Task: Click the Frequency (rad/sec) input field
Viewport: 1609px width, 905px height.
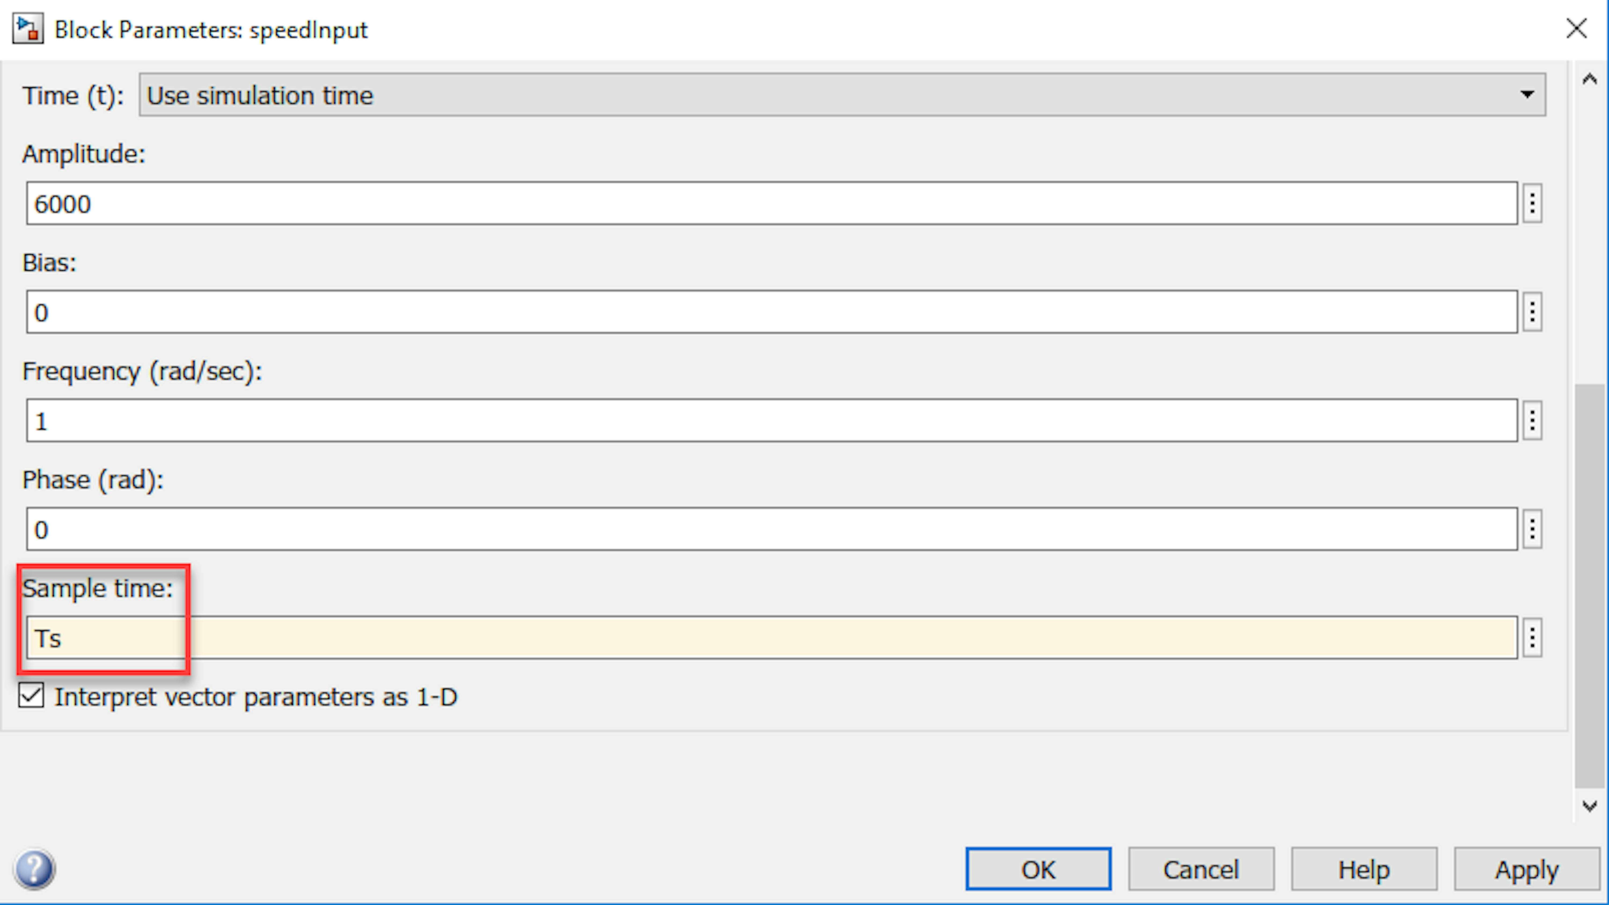Action: tap(772, 421)
